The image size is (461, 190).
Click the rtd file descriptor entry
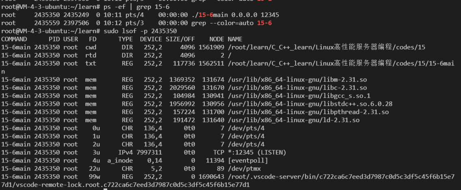coord(91,55)
